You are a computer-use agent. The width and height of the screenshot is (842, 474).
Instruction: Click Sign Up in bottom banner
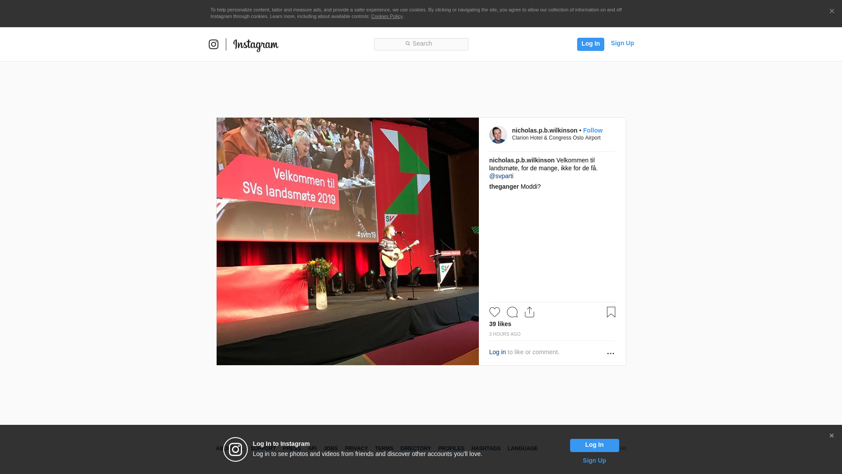[594, 460]
